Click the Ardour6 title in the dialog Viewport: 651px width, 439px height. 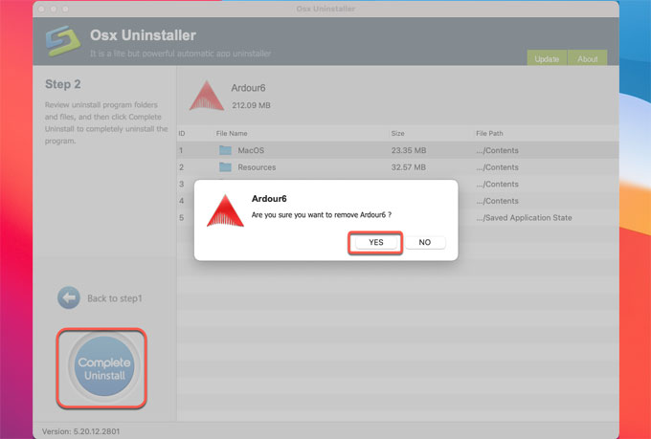(x=269, y=198)
